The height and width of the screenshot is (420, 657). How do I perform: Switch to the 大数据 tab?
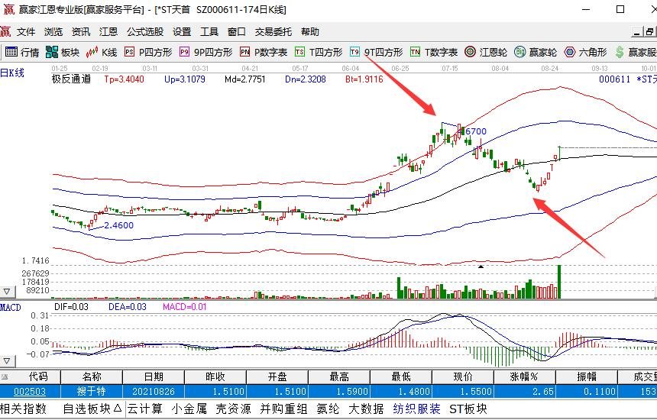[366, 409]
